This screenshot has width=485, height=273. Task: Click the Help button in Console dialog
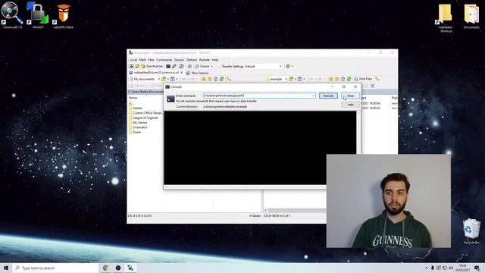350,105
